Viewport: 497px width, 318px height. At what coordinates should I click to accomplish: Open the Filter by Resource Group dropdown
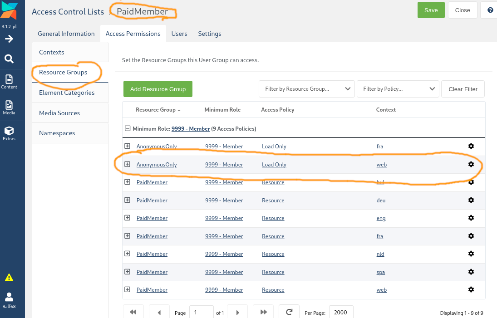coord(306,89)
